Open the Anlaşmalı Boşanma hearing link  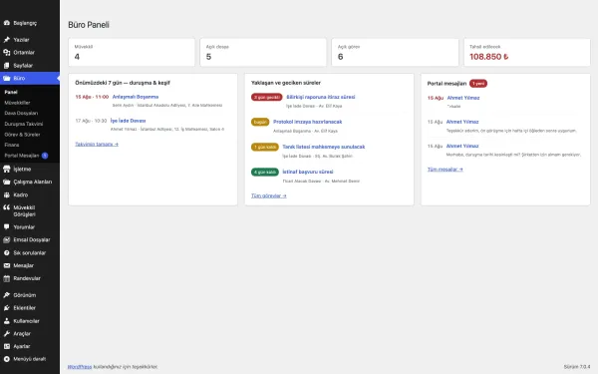click(x=136, y=97)
